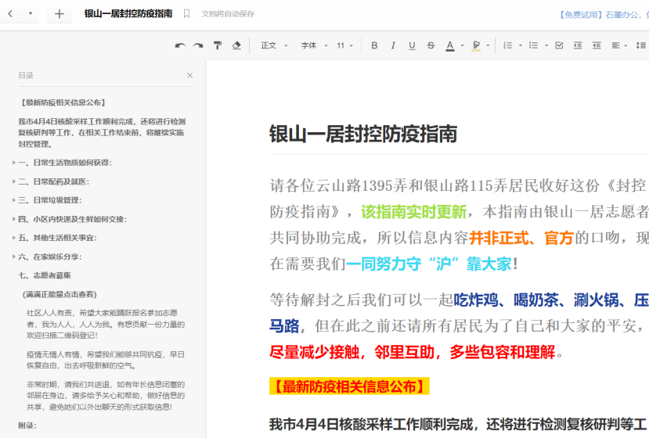The image size is (649, 438).
Task: Jump to 七、志愿者募集 in outline
Action: coord(45,275)
